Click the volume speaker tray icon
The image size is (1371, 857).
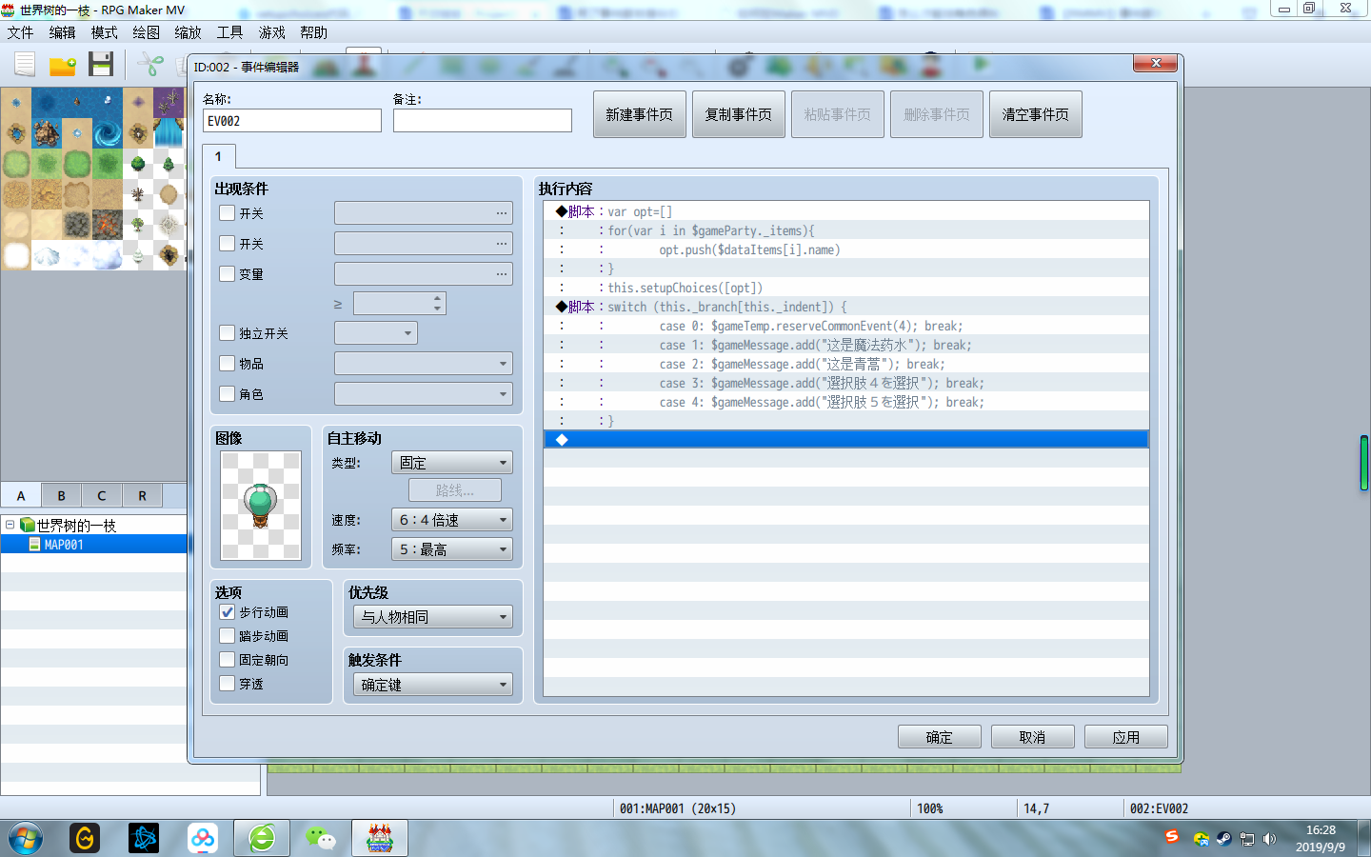tap(1269, 839)
